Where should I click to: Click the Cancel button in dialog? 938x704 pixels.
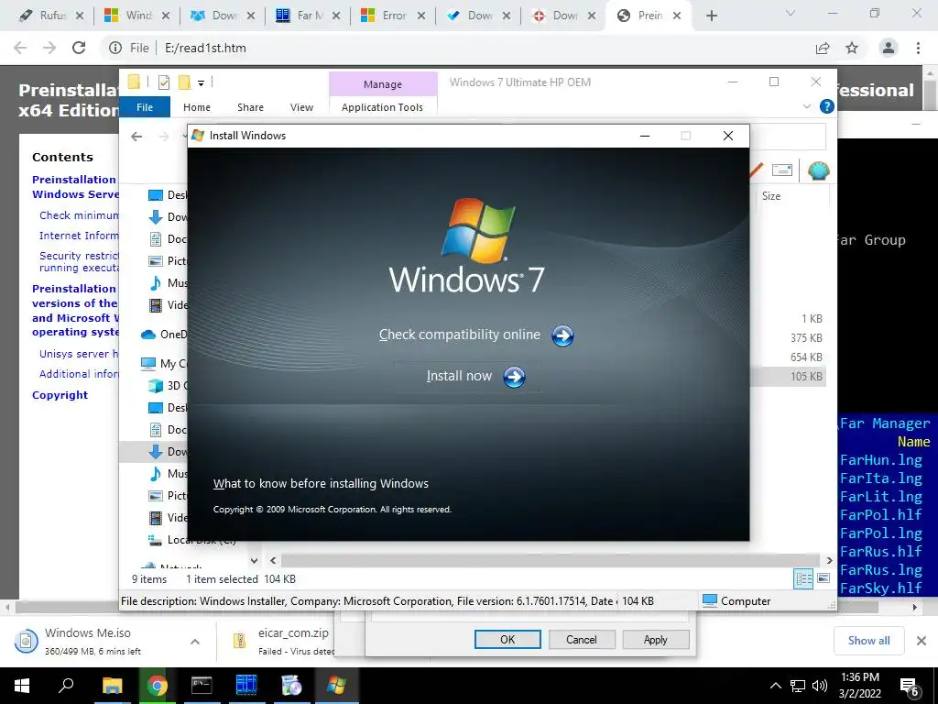coord(582,639)
